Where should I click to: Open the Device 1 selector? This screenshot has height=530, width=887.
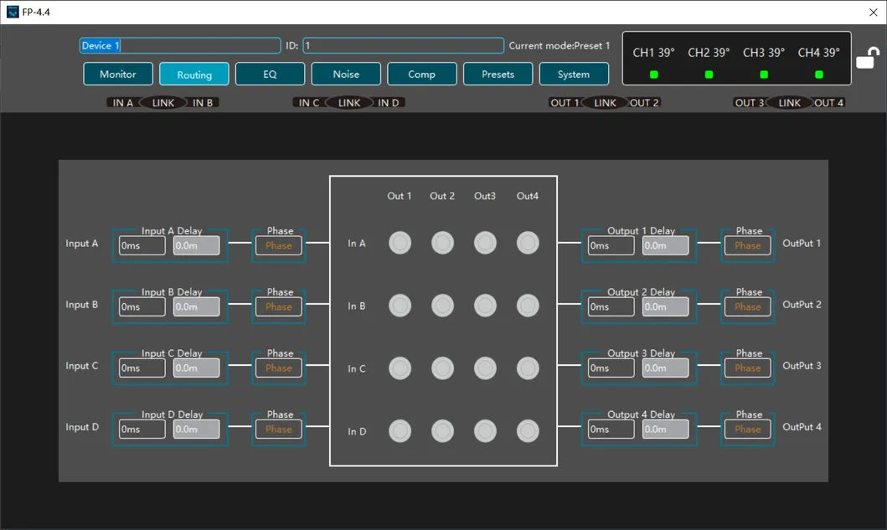(179, 45)
